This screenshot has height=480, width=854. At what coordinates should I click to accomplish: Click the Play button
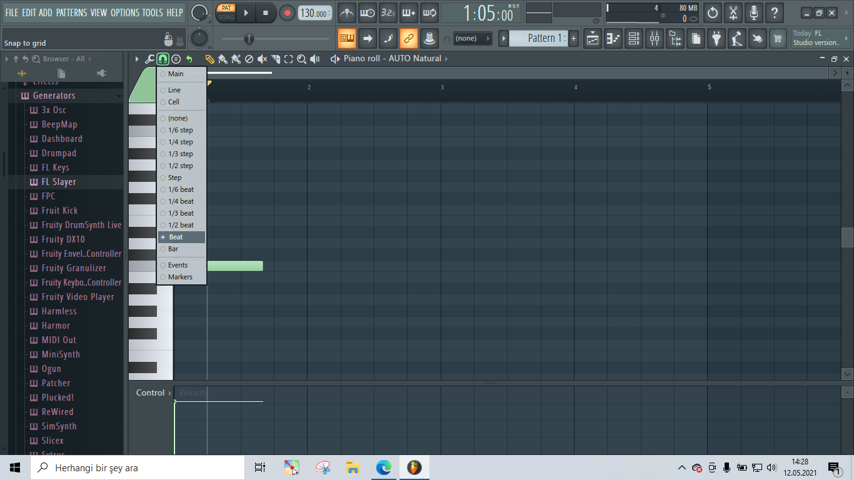246,12
